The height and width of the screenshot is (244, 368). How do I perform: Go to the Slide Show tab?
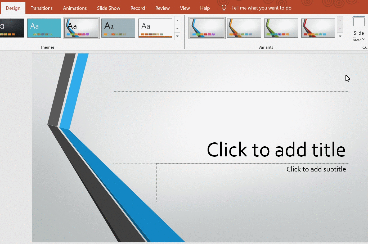click(109, 8)
